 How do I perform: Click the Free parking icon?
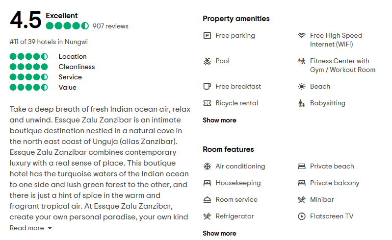pos(207,35)
